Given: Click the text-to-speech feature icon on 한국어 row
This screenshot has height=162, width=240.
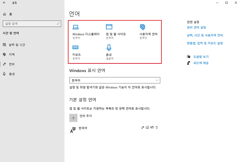Looking at the screenshot, I should (147, 127).
